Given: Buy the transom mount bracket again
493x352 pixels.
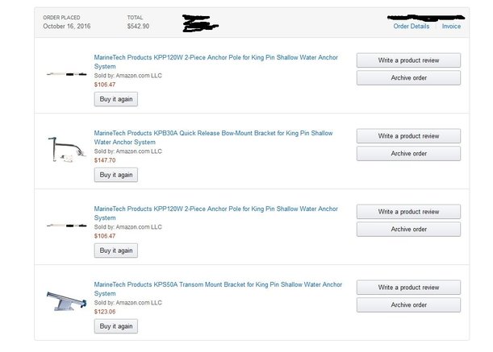Looking at the screenshot, I should tap(116, 326).
